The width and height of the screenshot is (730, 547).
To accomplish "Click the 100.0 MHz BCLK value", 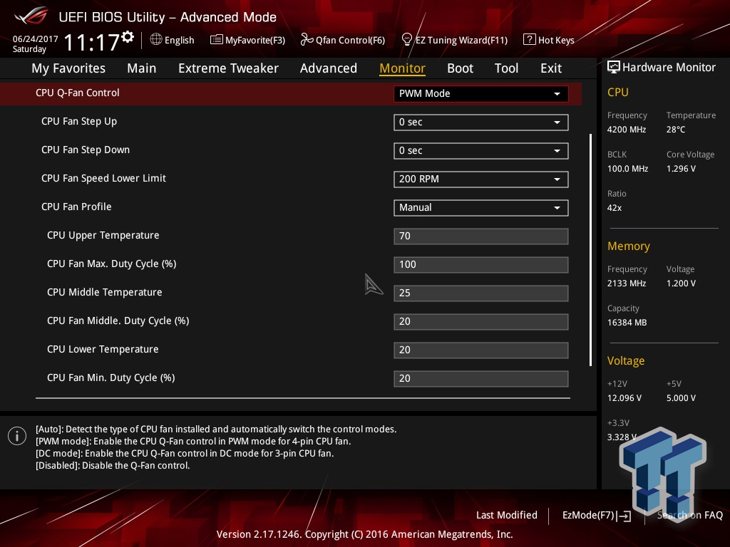I will 627,169.
